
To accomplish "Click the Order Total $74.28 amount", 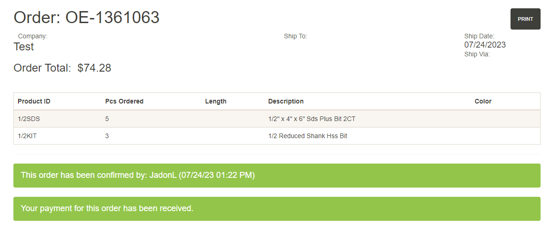I will click(94, 68).
